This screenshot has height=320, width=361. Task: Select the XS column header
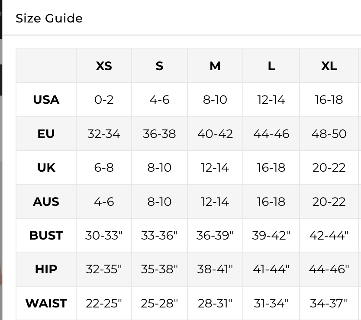click(x=104, y=66)
